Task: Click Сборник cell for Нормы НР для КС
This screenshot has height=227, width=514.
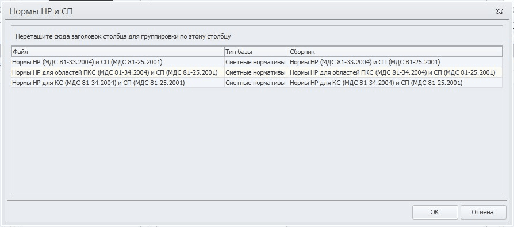Action: pos(396,83)
